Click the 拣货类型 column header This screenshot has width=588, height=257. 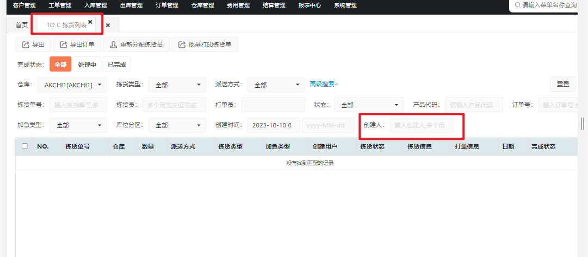[x=230, y=146]
